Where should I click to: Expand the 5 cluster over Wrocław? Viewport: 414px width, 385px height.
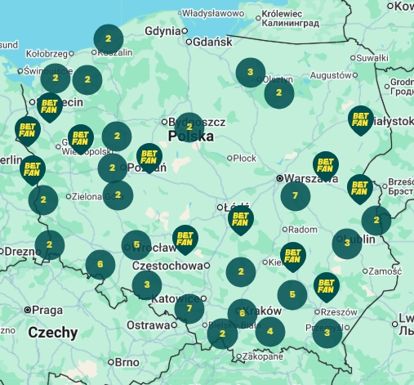(x=136, y=245)
